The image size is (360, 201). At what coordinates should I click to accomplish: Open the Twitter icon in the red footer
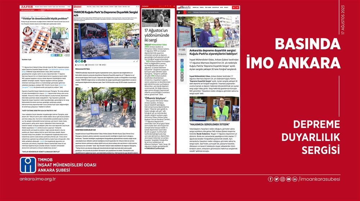[276, 179]
